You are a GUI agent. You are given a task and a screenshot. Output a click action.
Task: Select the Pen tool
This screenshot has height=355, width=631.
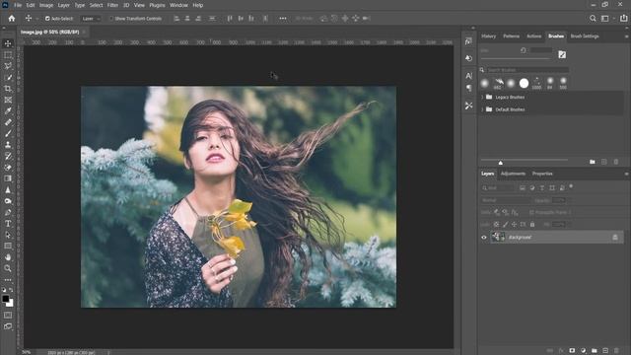click(8, 213)
